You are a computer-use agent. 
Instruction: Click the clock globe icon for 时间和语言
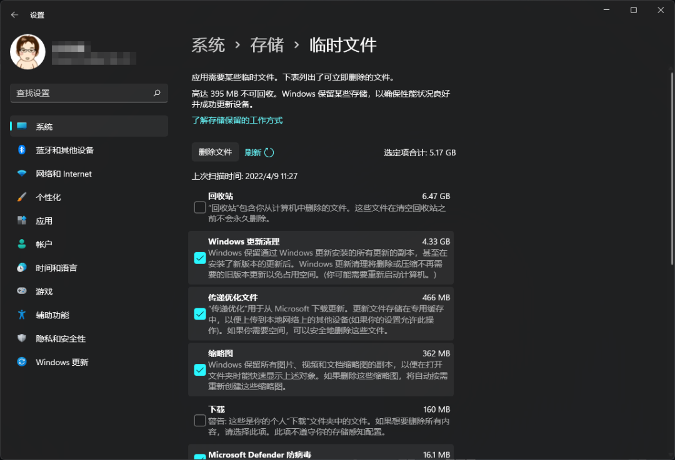[x=22, y=267]
